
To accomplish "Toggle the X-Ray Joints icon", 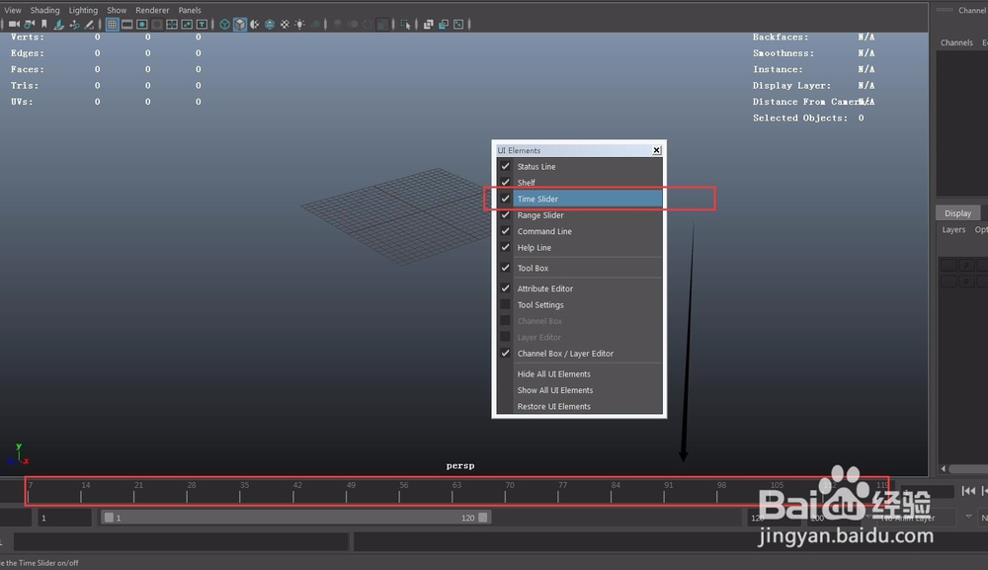I will coord(458,24).
